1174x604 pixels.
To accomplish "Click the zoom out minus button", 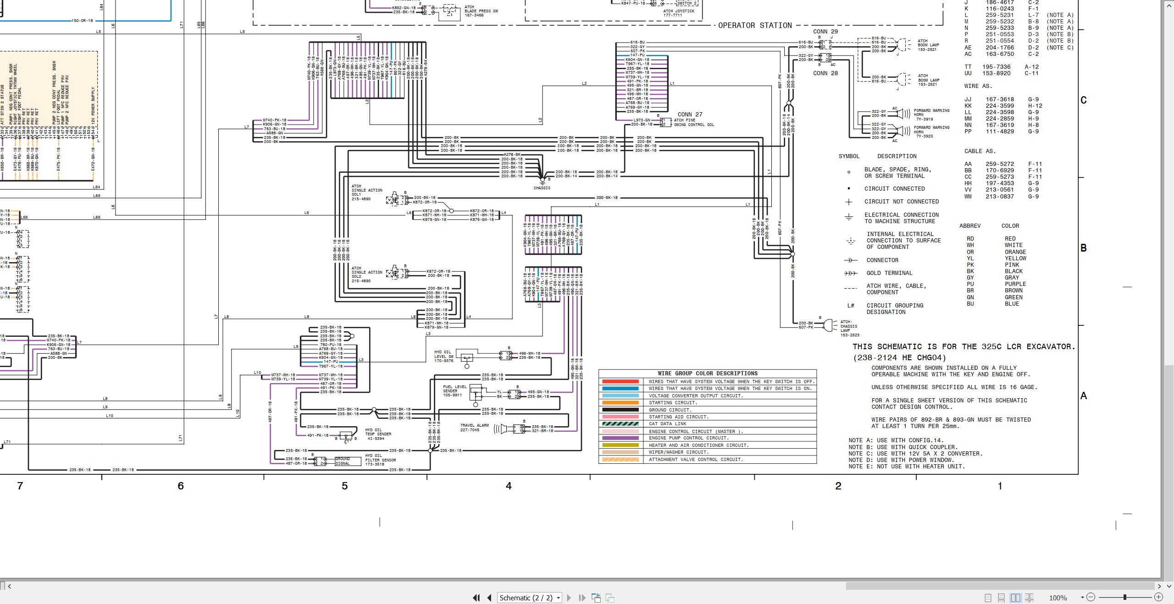I will pos(1091,597).
